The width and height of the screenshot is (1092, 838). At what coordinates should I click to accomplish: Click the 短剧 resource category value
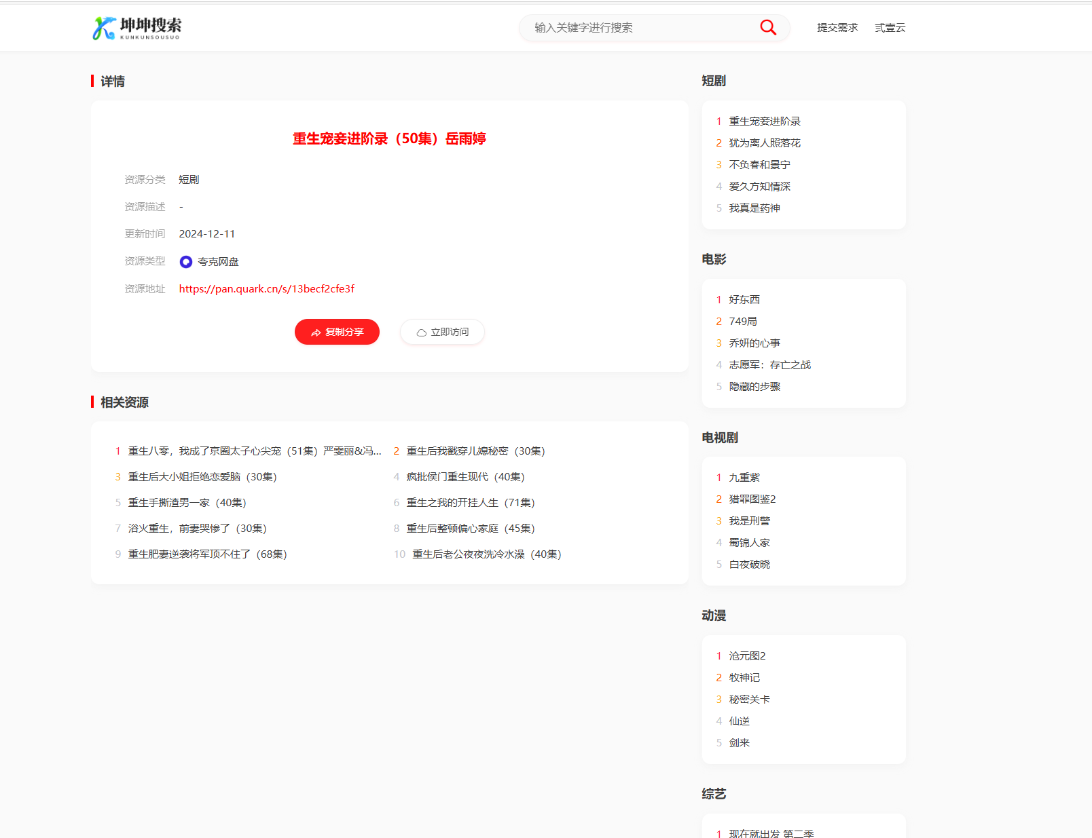coord(189,180)
